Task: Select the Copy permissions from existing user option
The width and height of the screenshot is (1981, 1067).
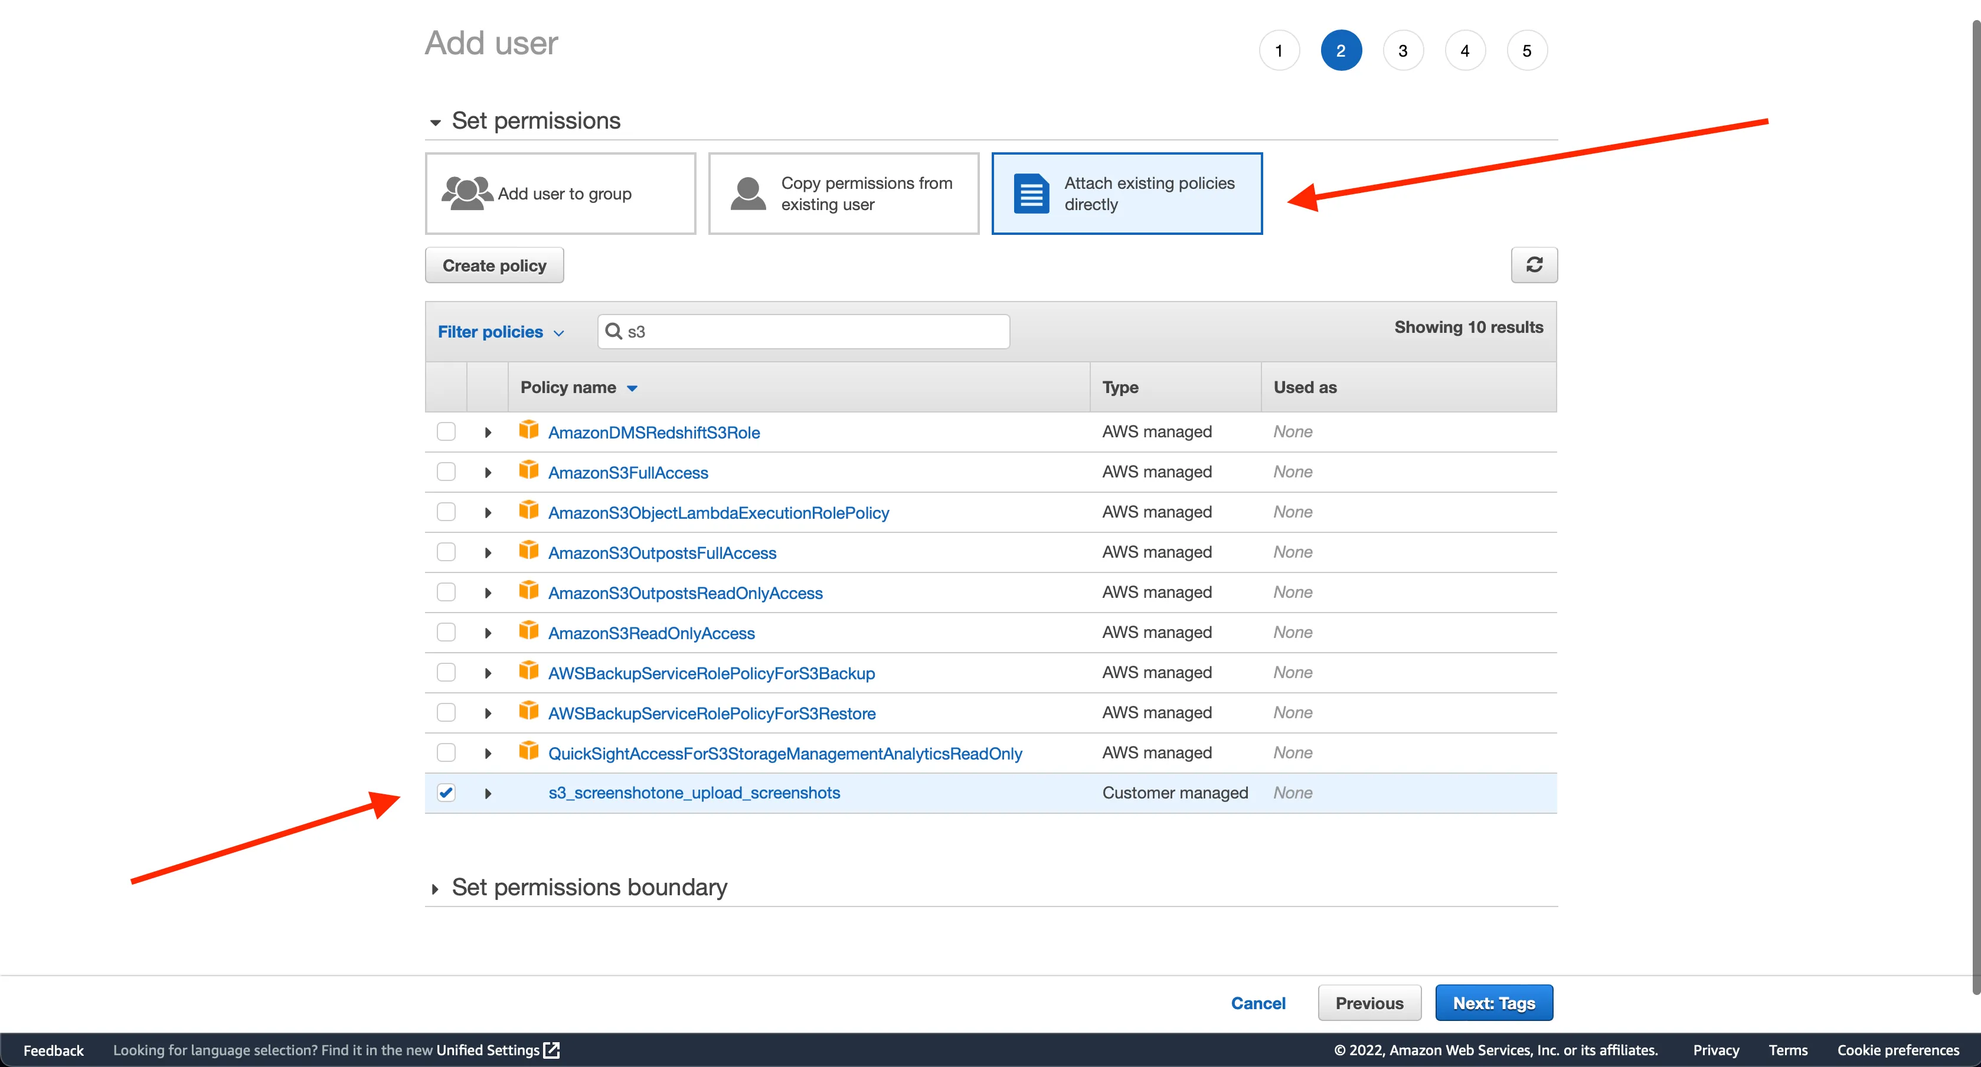Action: (843, 194)
